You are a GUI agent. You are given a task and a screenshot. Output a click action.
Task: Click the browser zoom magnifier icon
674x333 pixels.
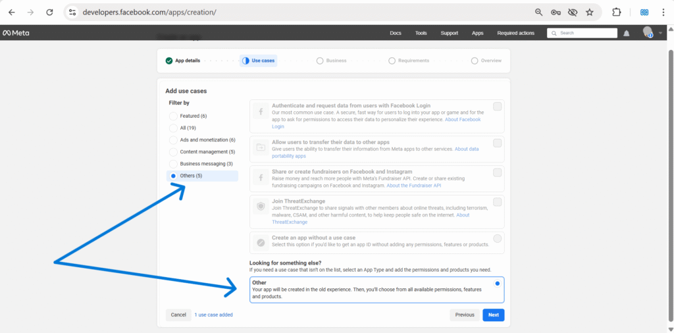coord(539,12)
